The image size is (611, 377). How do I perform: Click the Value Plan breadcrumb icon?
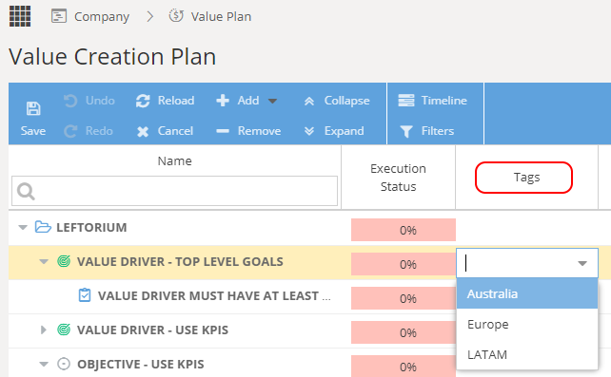click(x=176, y=16)
